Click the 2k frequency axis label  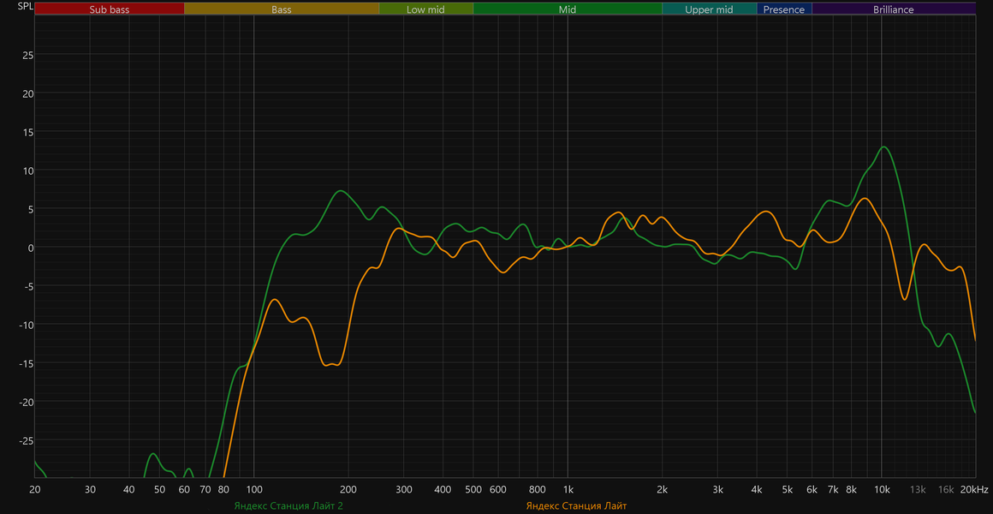[x=663, y=489]
